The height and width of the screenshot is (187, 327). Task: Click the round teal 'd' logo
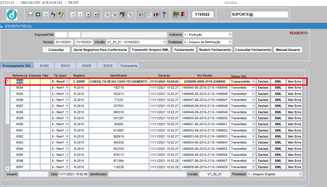click(12, 15)
